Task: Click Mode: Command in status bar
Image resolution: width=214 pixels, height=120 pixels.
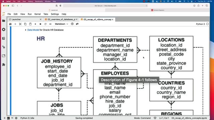Action: (142, 118)
